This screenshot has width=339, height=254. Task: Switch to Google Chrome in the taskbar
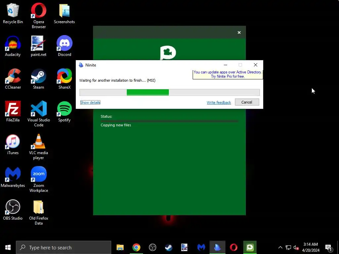(136, 247)
